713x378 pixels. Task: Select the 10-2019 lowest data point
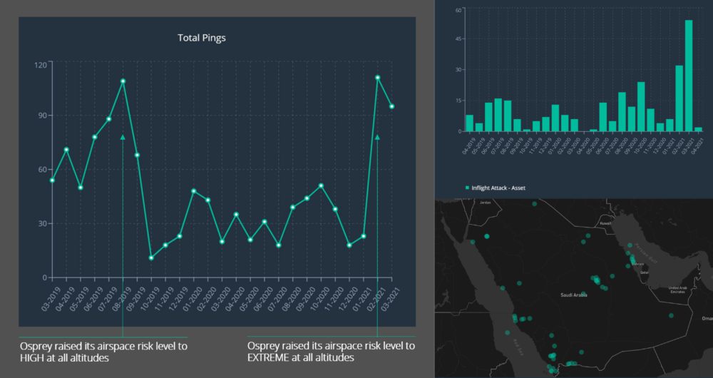(x=151, y=257)
